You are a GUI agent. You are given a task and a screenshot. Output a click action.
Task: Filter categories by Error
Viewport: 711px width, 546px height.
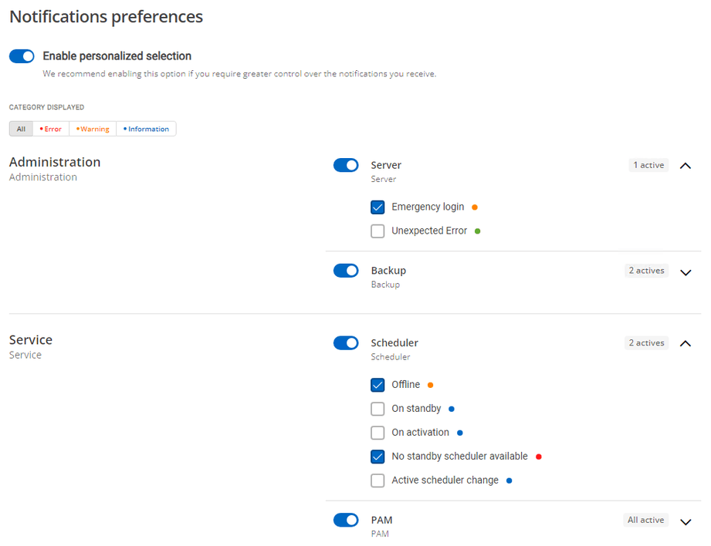point(51,129)
